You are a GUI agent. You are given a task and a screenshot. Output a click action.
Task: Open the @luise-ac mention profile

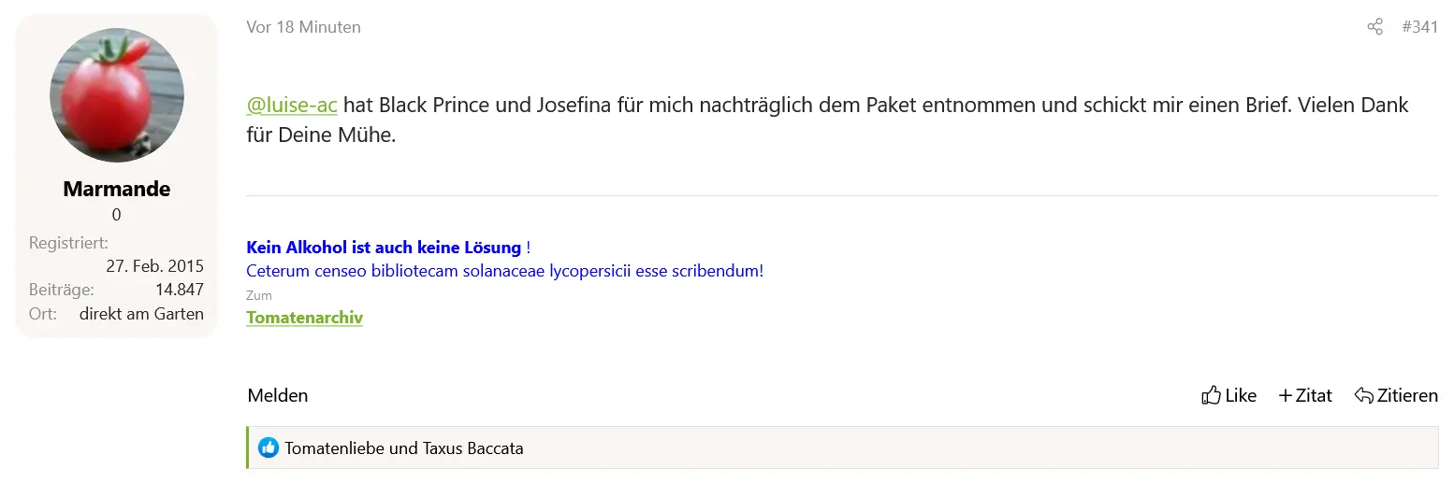click(292, 105)
